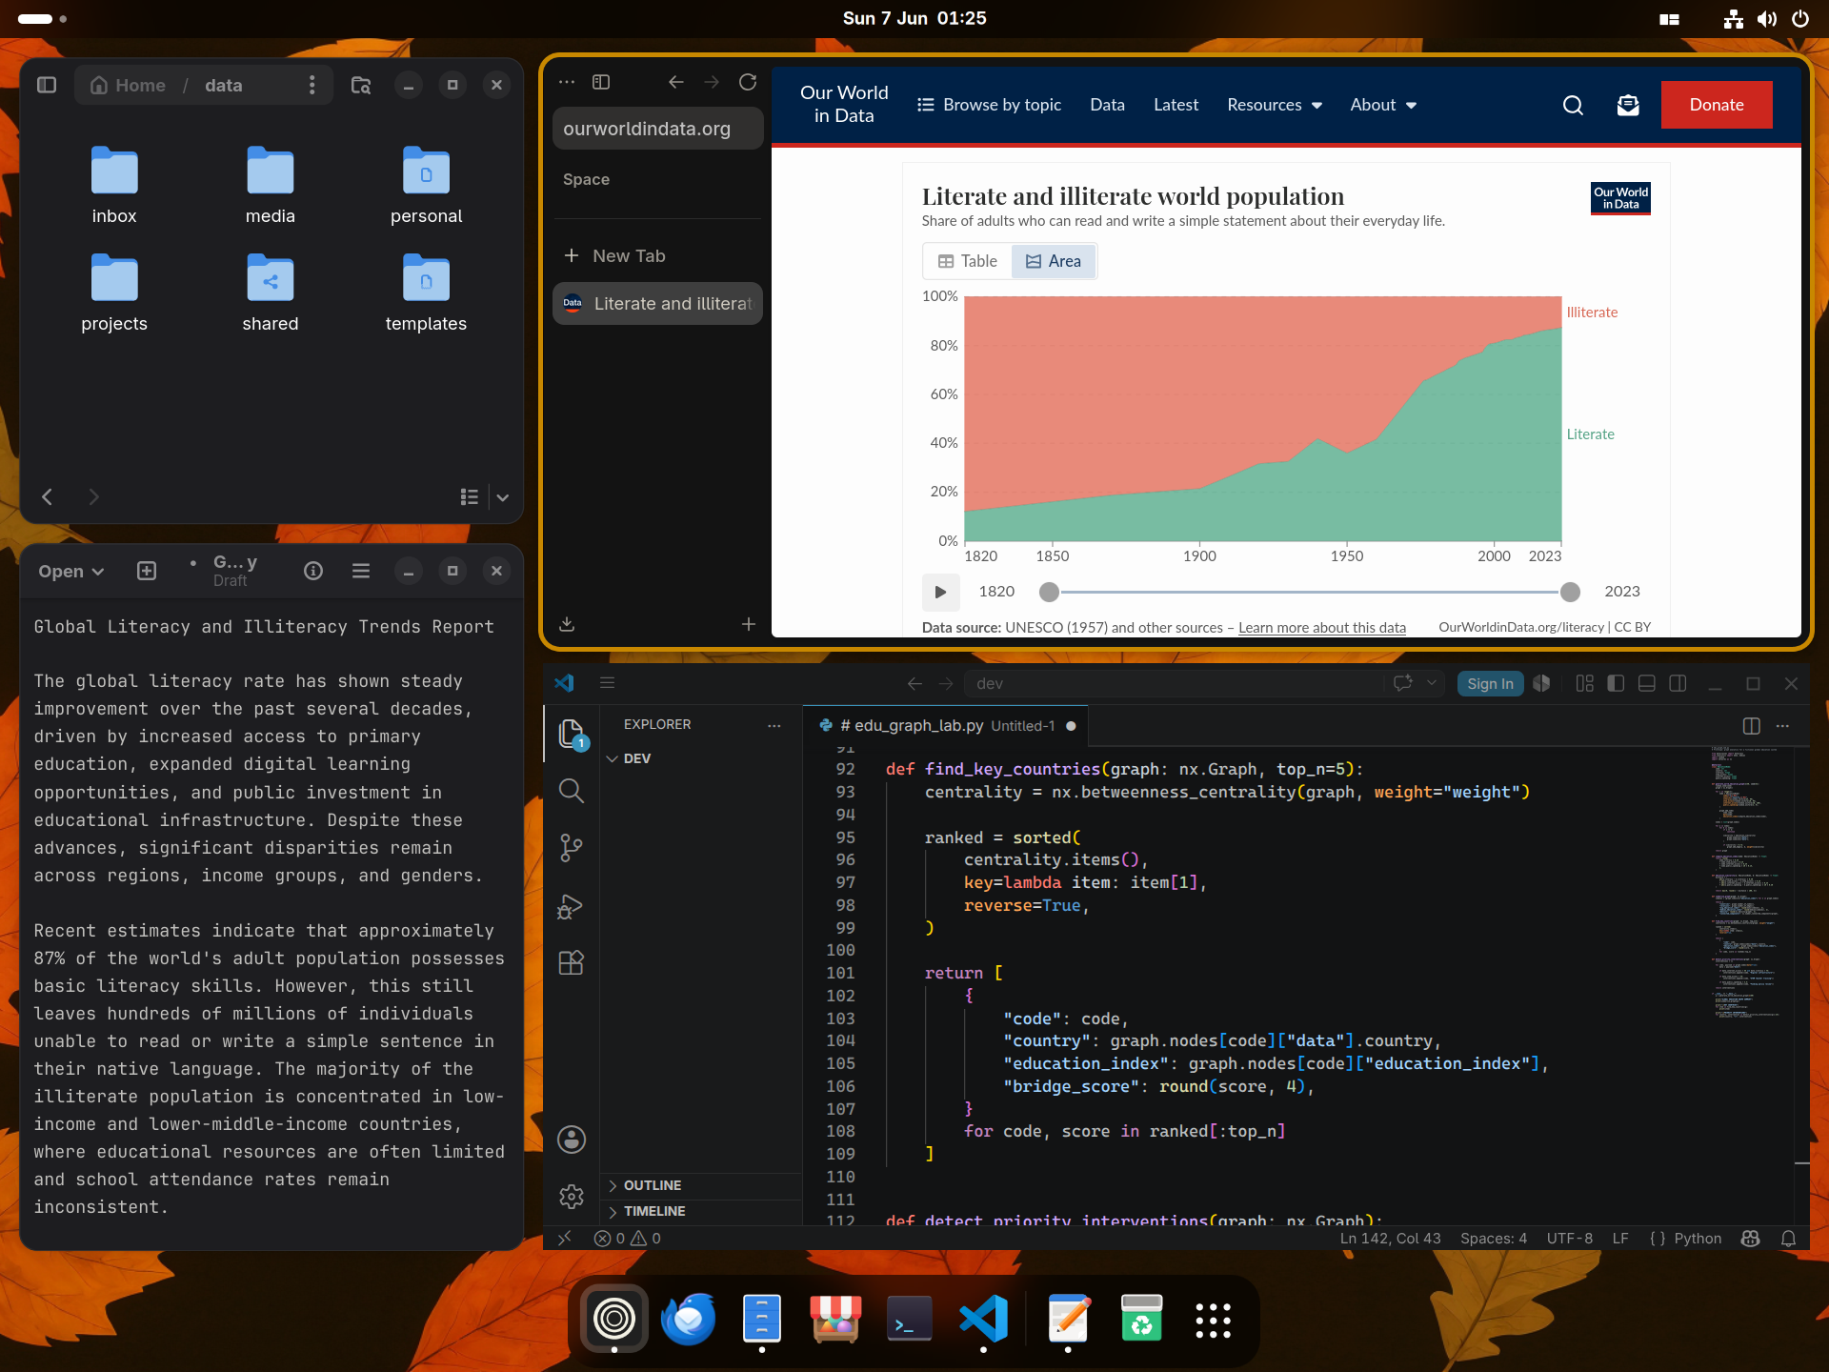Open the Extensions view in VS Code

572,963
